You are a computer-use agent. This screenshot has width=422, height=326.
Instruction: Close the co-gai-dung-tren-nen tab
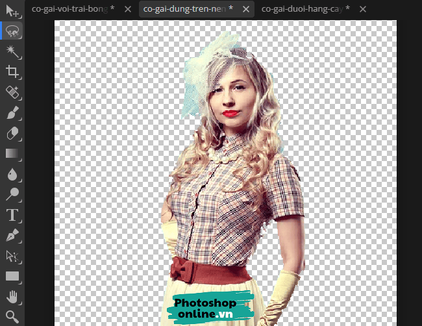247,9
